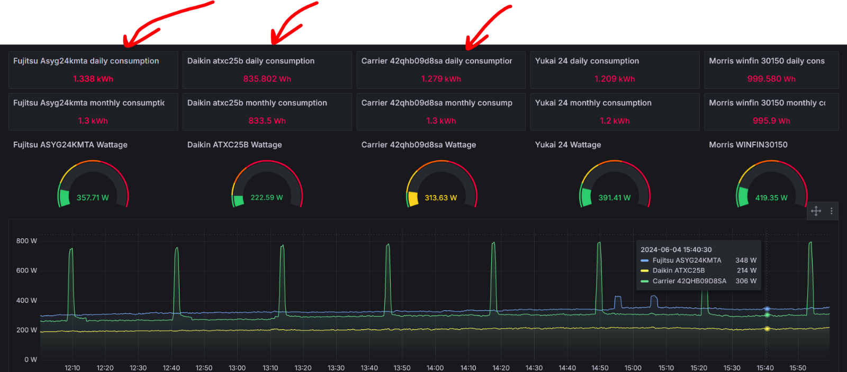Viewport: 847px width, 372px height.
Task: Click the 833.5 Wh Daikin monthly value
Action: click(x=267, y=120)
